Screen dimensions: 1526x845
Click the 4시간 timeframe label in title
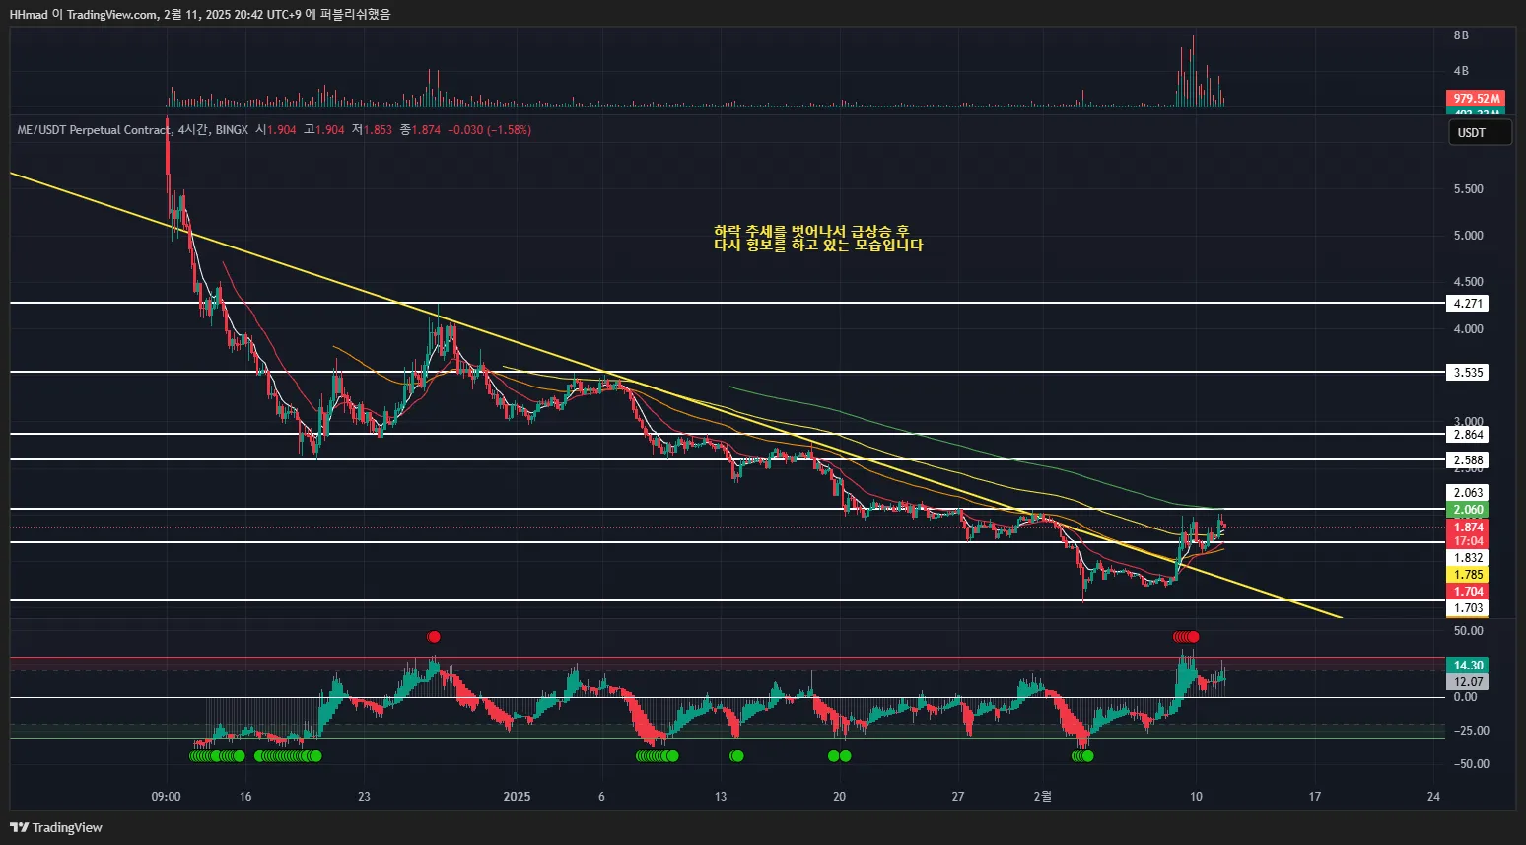(193, 130)
